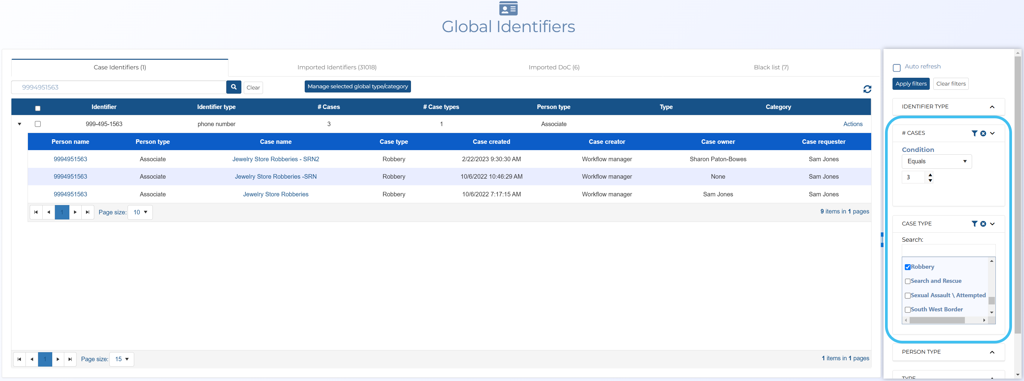The image size is (1024, 381).
Task: Click the magnifier search button
Action: 233,87
